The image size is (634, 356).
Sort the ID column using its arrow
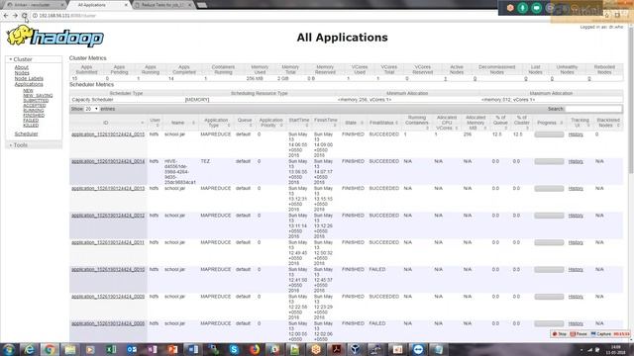pos(142,123)
